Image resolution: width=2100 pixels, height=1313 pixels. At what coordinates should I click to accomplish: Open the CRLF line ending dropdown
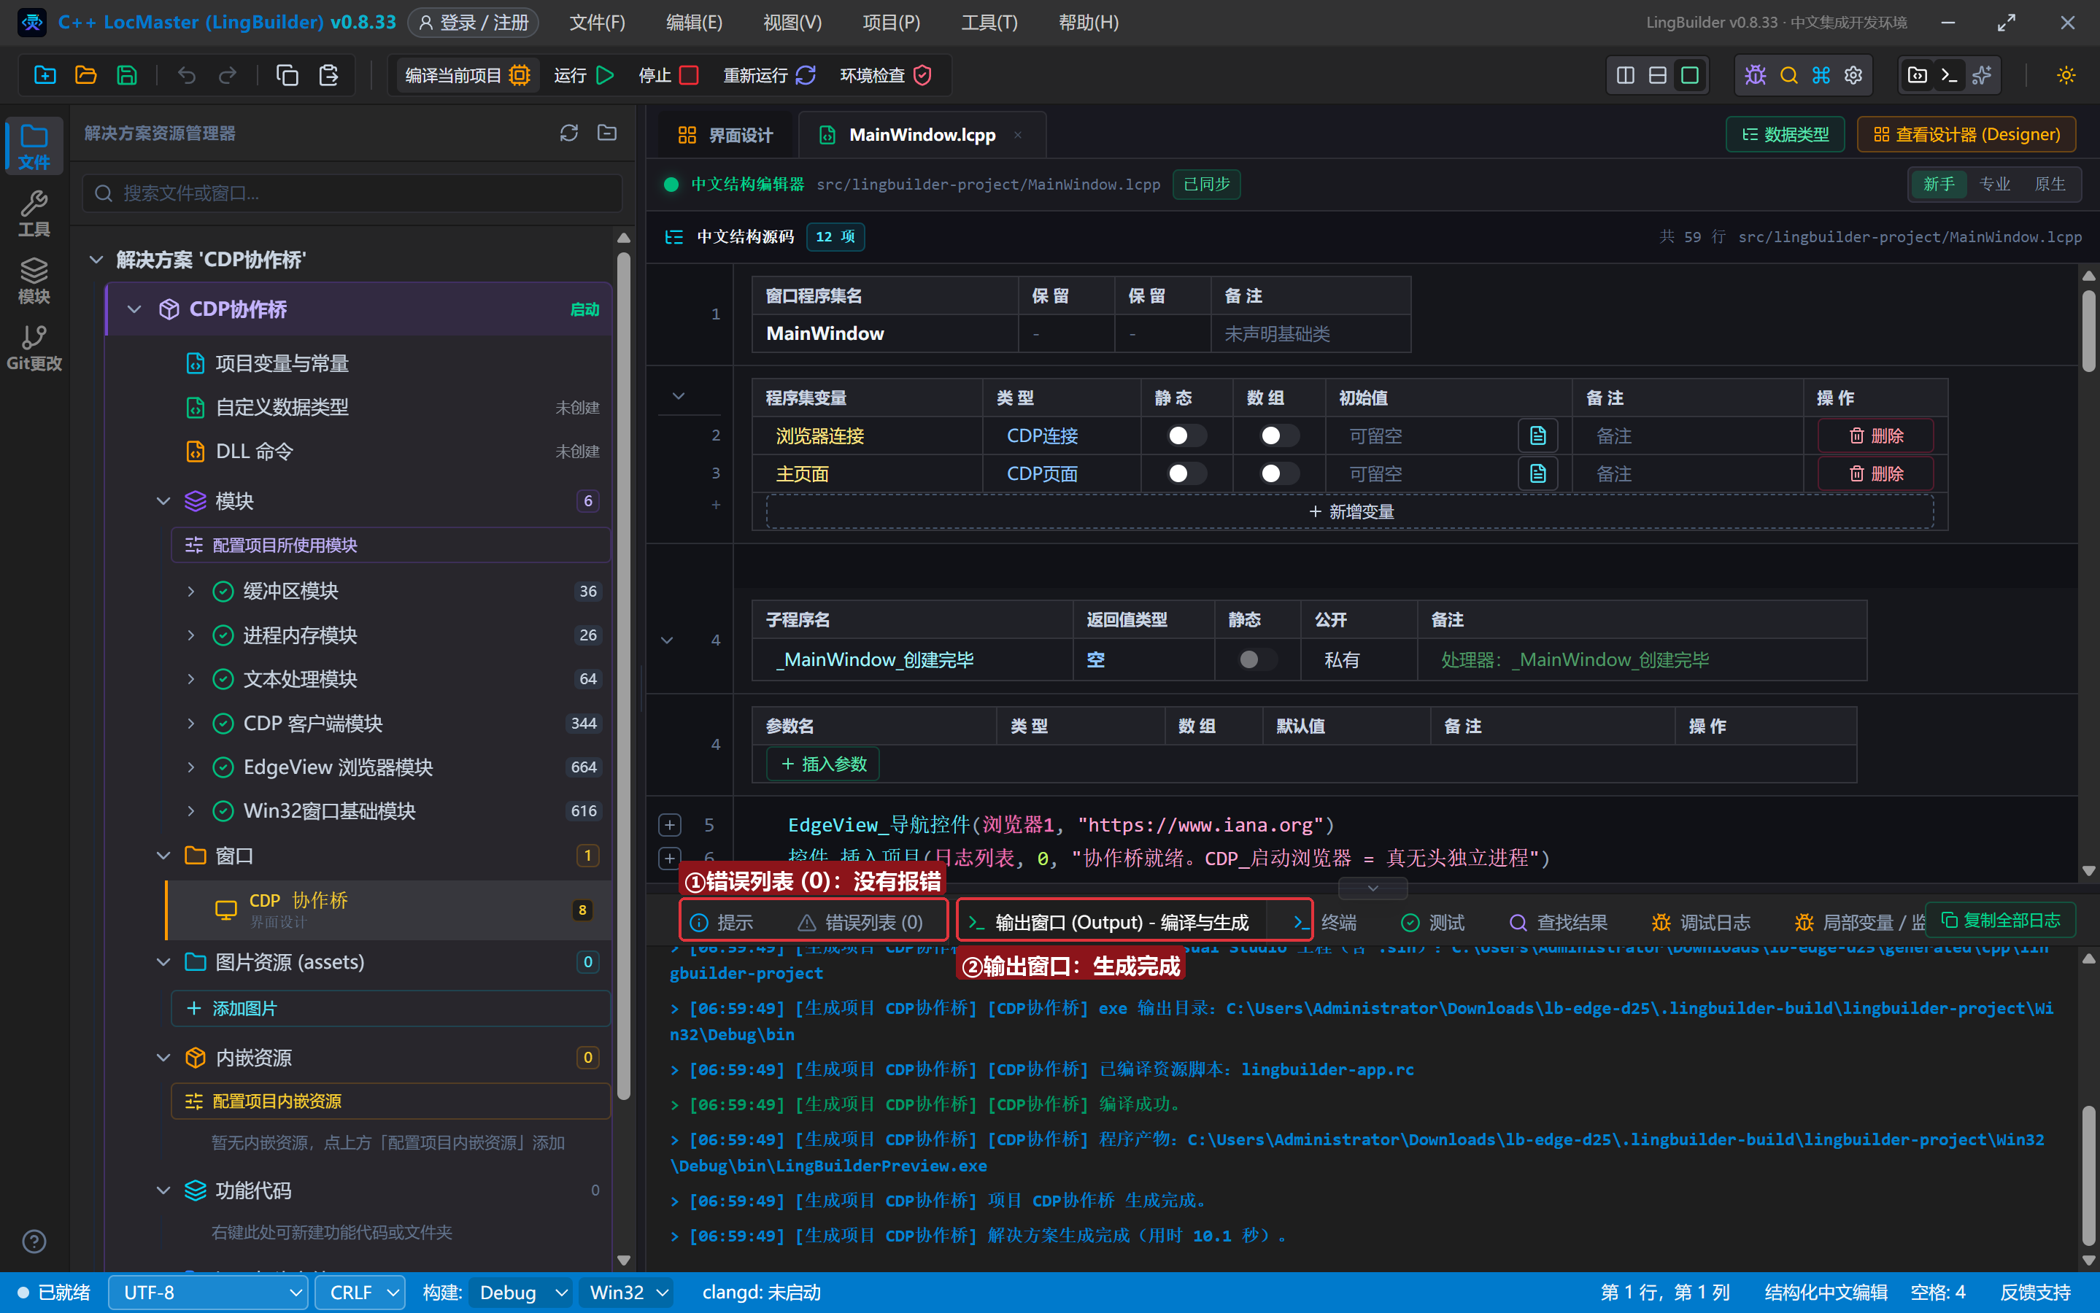click(360, 1292)
